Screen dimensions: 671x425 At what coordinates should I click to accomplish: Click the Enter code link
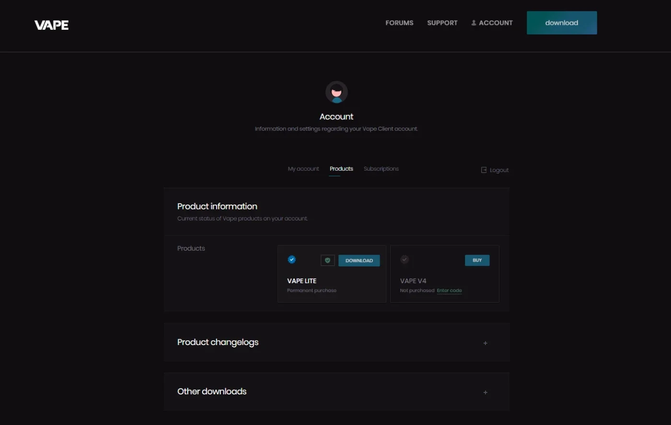[x=450, y=290]
